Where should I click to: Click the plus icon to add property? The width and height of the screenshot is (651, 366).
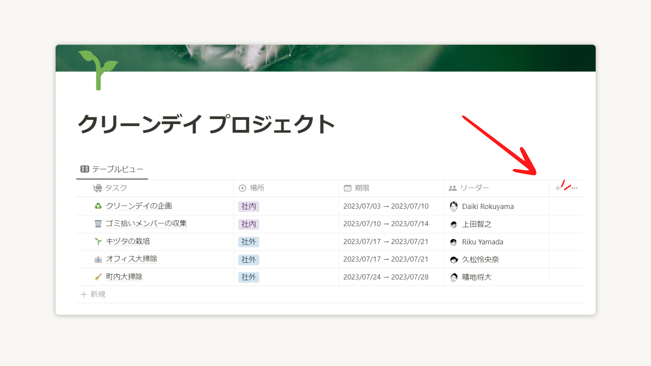coord(558,188)
